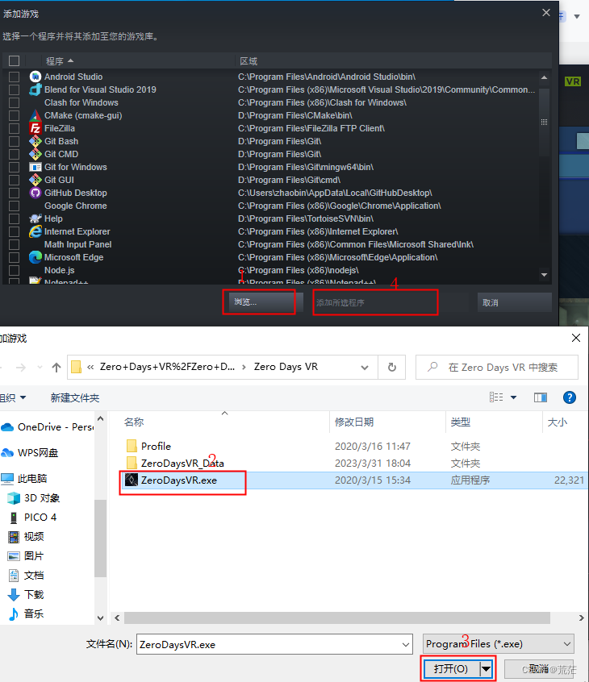Open the 打开 button split arrow
589x682 pixels.
487,668
